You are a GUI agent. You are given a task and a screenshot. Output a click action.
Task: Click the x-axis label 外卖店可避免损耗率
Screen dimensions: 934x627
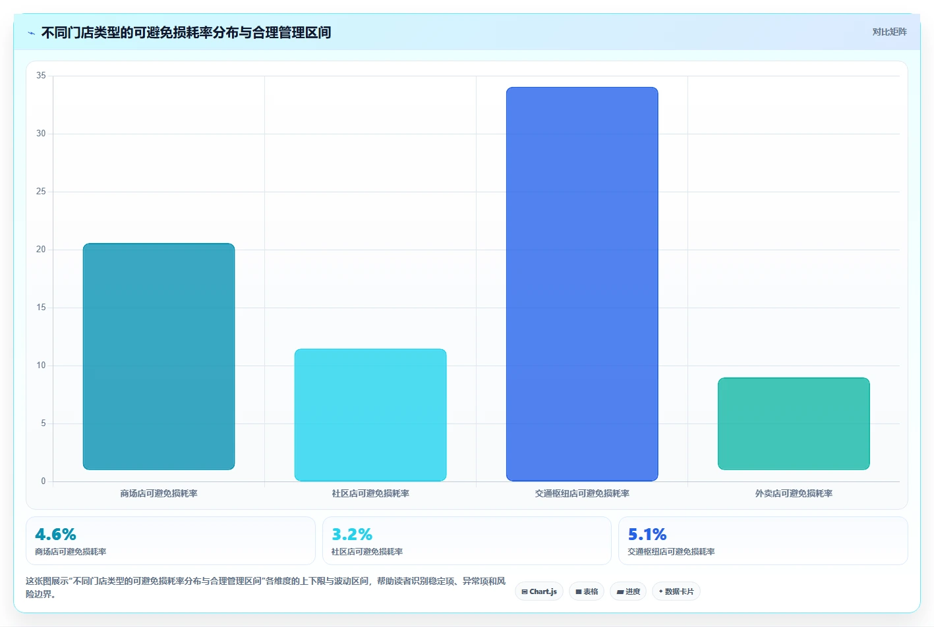(x=794, y=493)
